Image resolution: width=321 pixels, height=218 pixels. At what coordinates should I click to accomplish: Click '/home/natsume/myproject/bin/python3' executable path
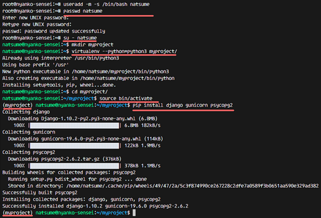[x=120, y=72]
